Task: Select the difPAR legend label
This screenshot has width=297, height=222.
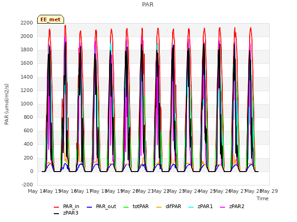Action: tap(173, 207)
